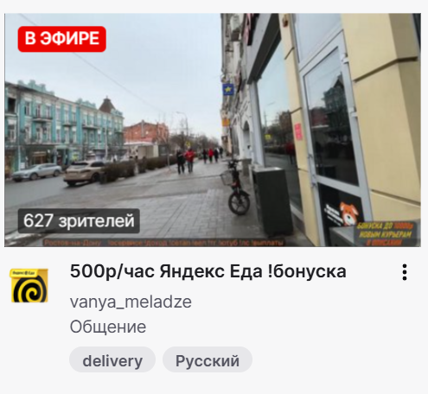The height and width of the screenshot is (394, 428).
Task: Open the Yandex Eda channel avatar
Action: (x=29, y=285)
